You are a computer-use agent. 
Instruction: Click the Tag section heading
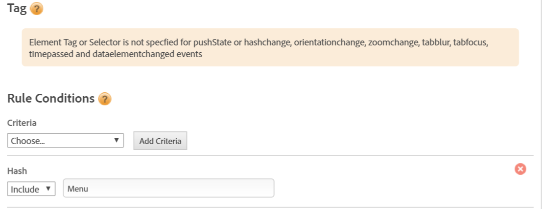pos(17,8)
